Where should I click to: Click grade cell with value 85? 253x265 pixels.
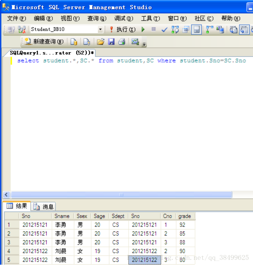pyautogui.click(x=185, y=234)
